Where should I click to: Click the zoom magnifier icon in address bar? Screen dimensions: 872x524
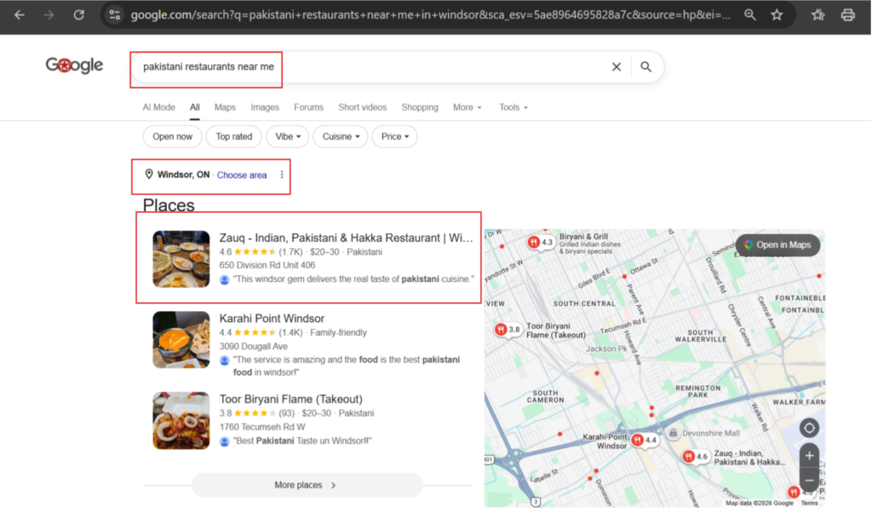[749, 15]
